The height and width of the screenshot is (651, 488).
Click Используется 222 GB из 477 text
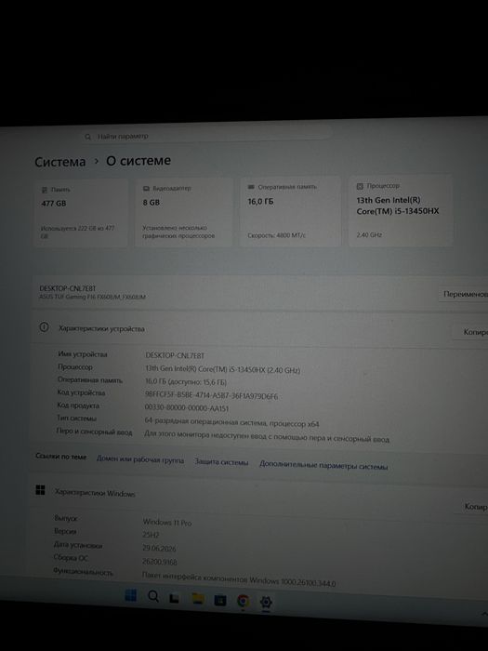77,232
